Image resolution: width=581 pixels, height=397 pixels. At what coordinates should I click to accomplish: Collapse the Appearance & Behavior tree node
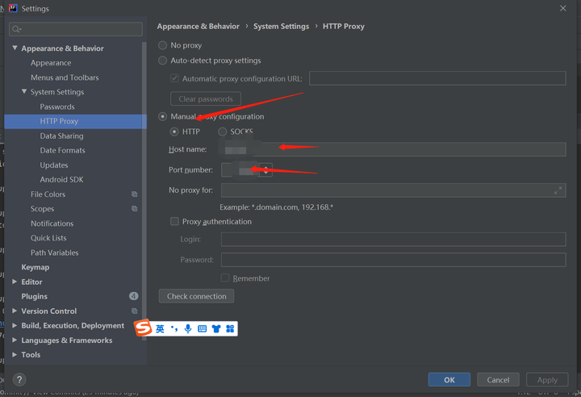pyautogui.click(x=15, y=48)
